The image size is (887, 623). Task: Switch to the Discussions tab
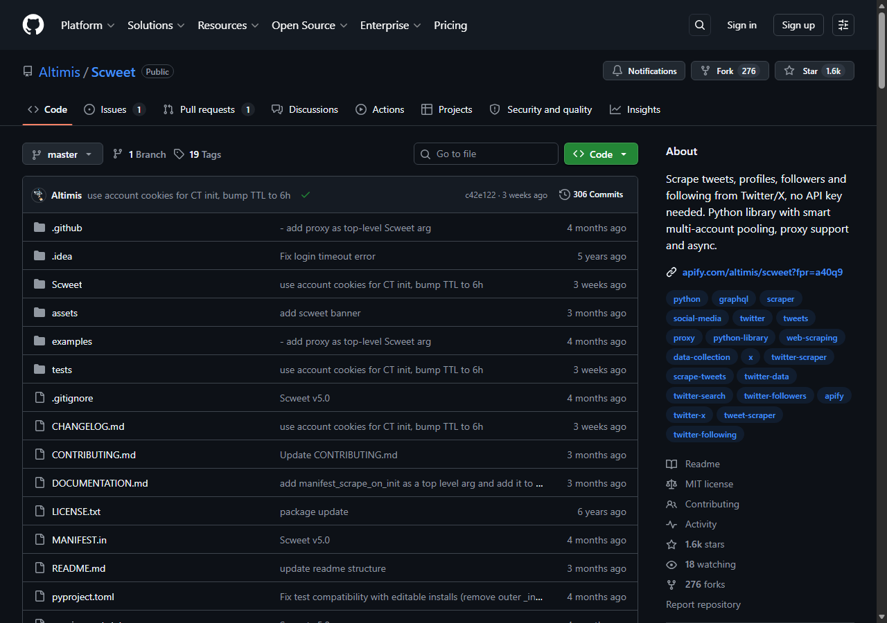tap(305, 109)
